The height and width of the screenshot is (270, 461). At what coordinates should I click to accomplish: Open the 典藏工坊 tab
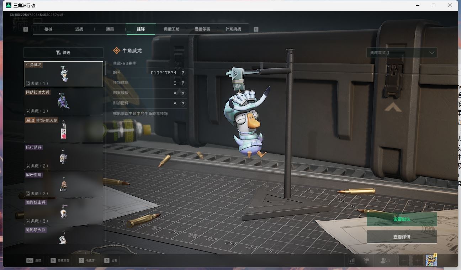click(171, 29)
